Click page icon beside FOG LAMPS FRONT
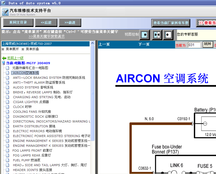 (x=7, y=151)
